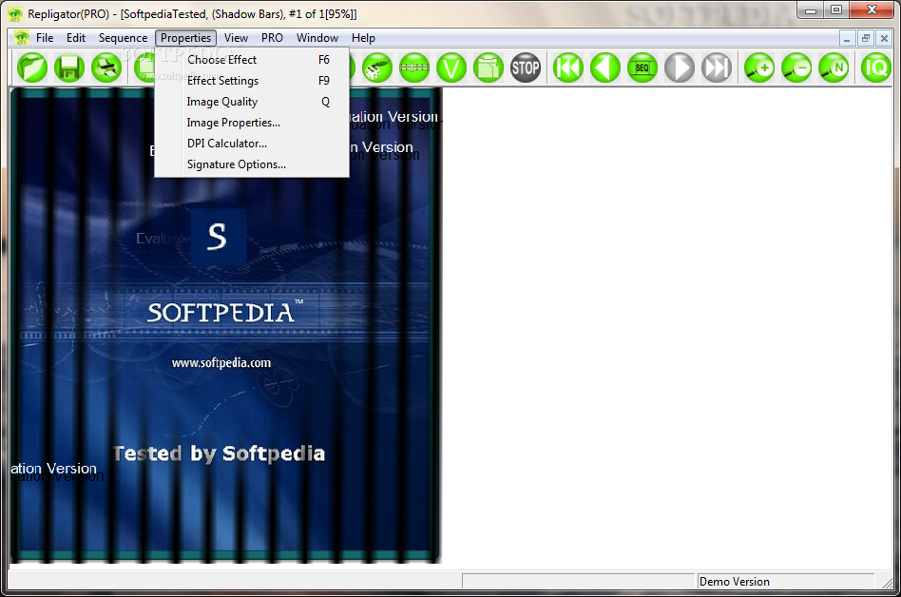
Task: Close the open Properties menu
Action: click(185, 38)
